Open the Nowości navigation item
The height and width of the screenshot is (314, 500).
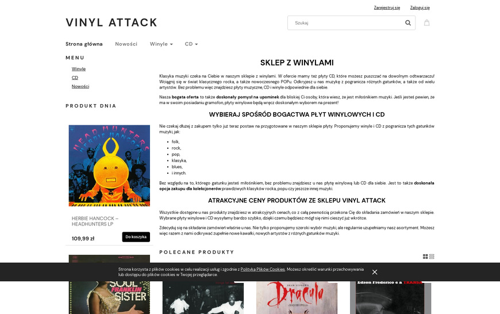(126, 44)
